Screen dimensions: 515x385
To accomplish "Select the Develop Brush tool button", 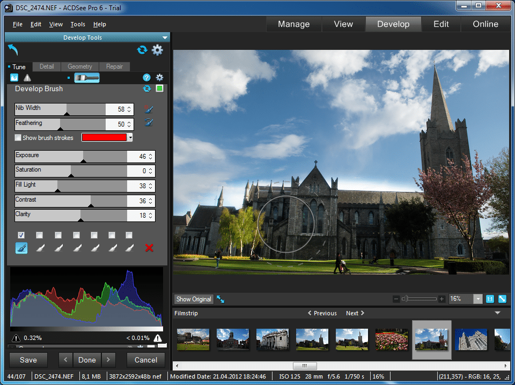I will 87,78.
